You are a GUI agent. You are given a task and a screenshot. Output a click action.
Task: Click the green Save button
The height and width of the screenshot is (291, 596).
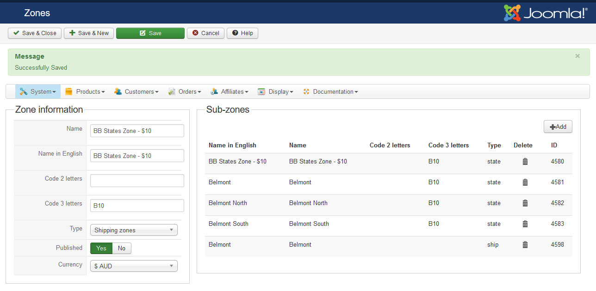click(150, 33)
